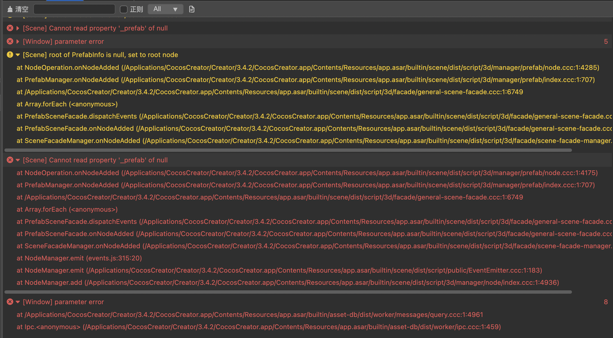Click horizontal scrollbar under warning trace
This screenshot has height=338, width=613.
(288, 150)
